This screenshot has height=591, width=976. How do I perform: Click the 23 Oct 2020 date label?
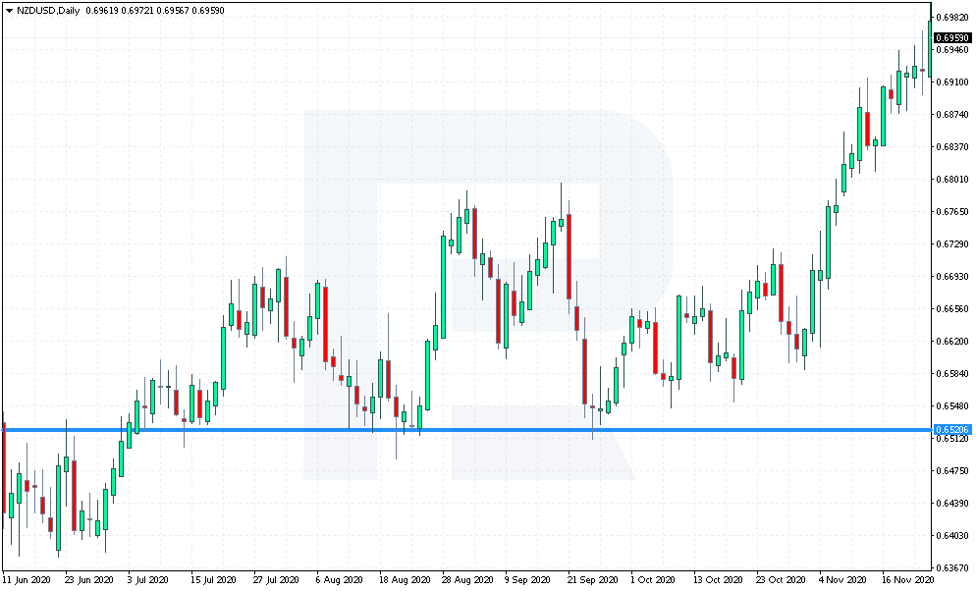(x=782, y=580)
